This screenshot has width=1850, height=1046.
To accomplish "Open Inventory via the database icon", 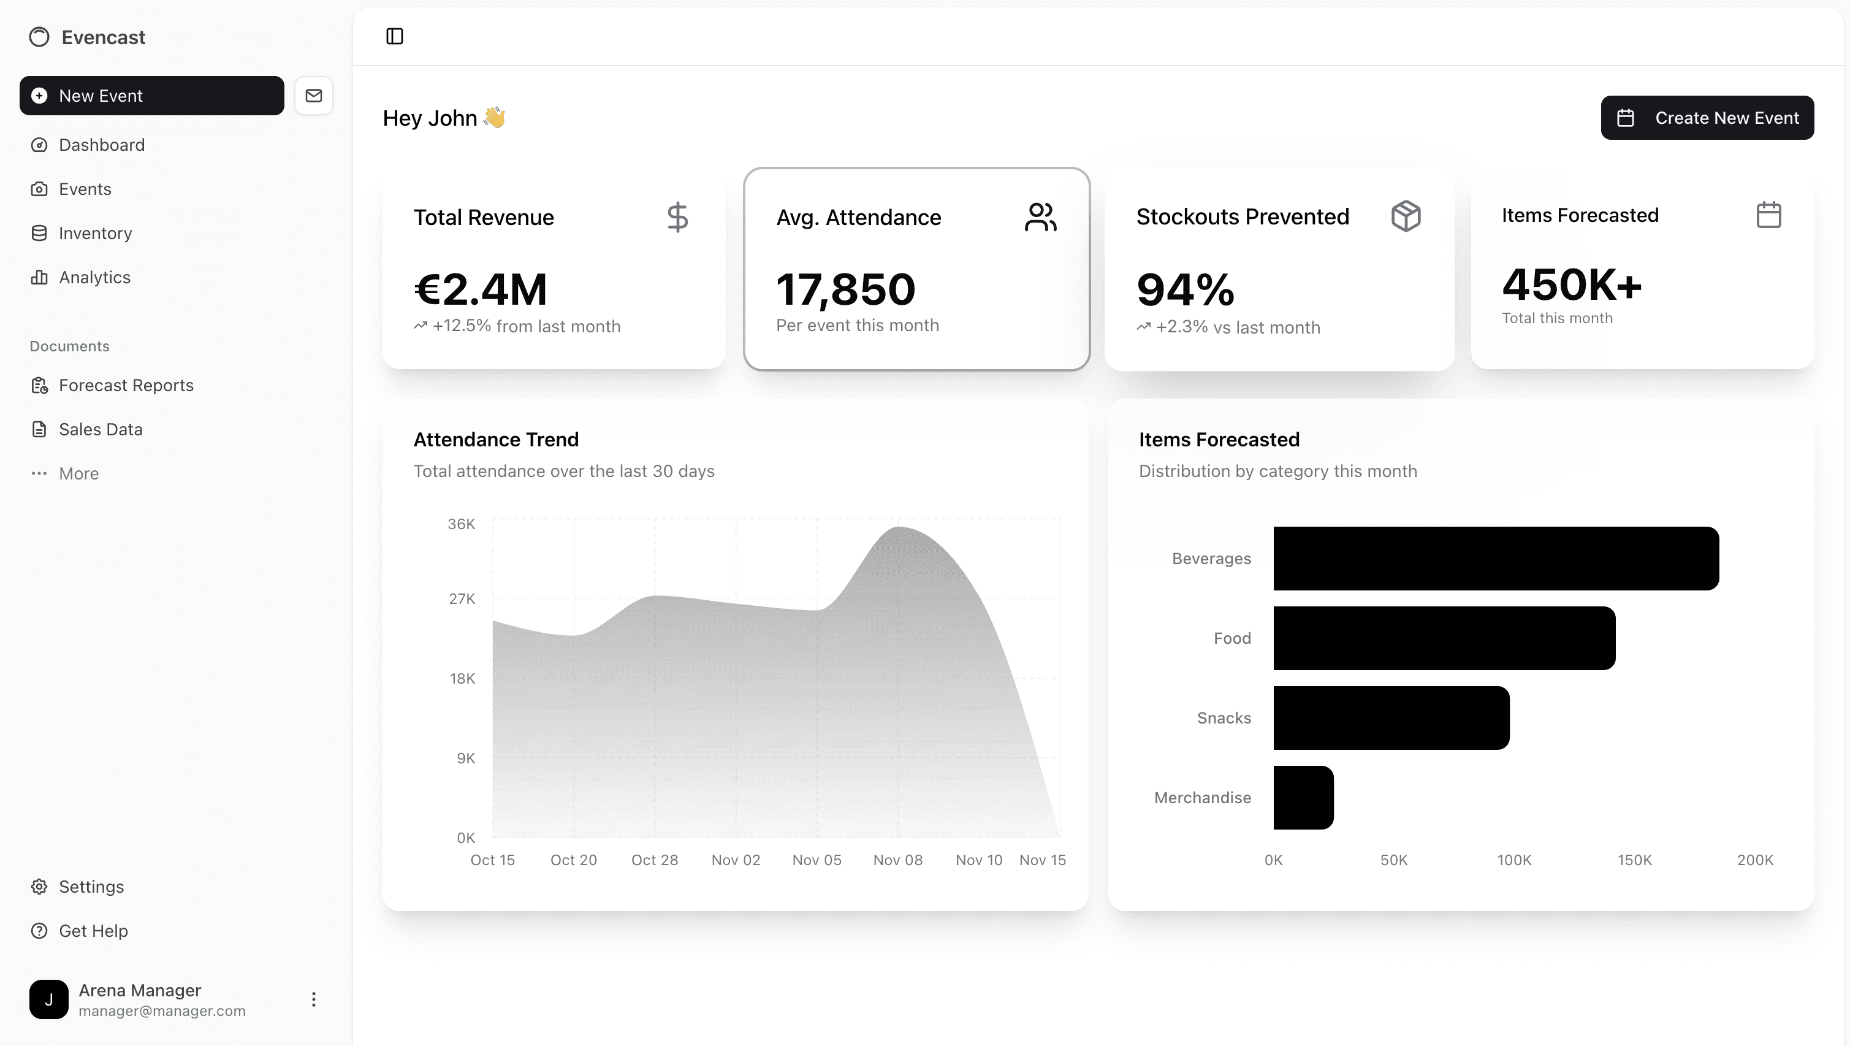I will pos(39,233).
